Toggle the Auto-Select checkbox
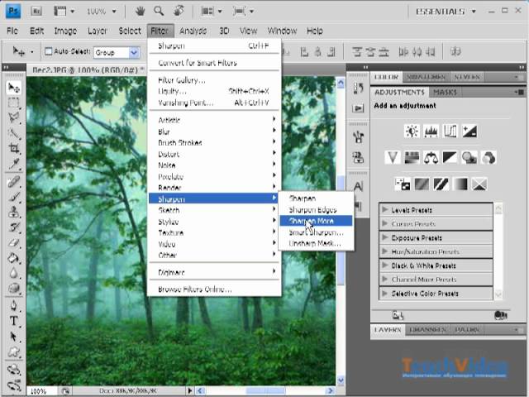The width and height of the screenshot is (529, 397). point(49,51)
